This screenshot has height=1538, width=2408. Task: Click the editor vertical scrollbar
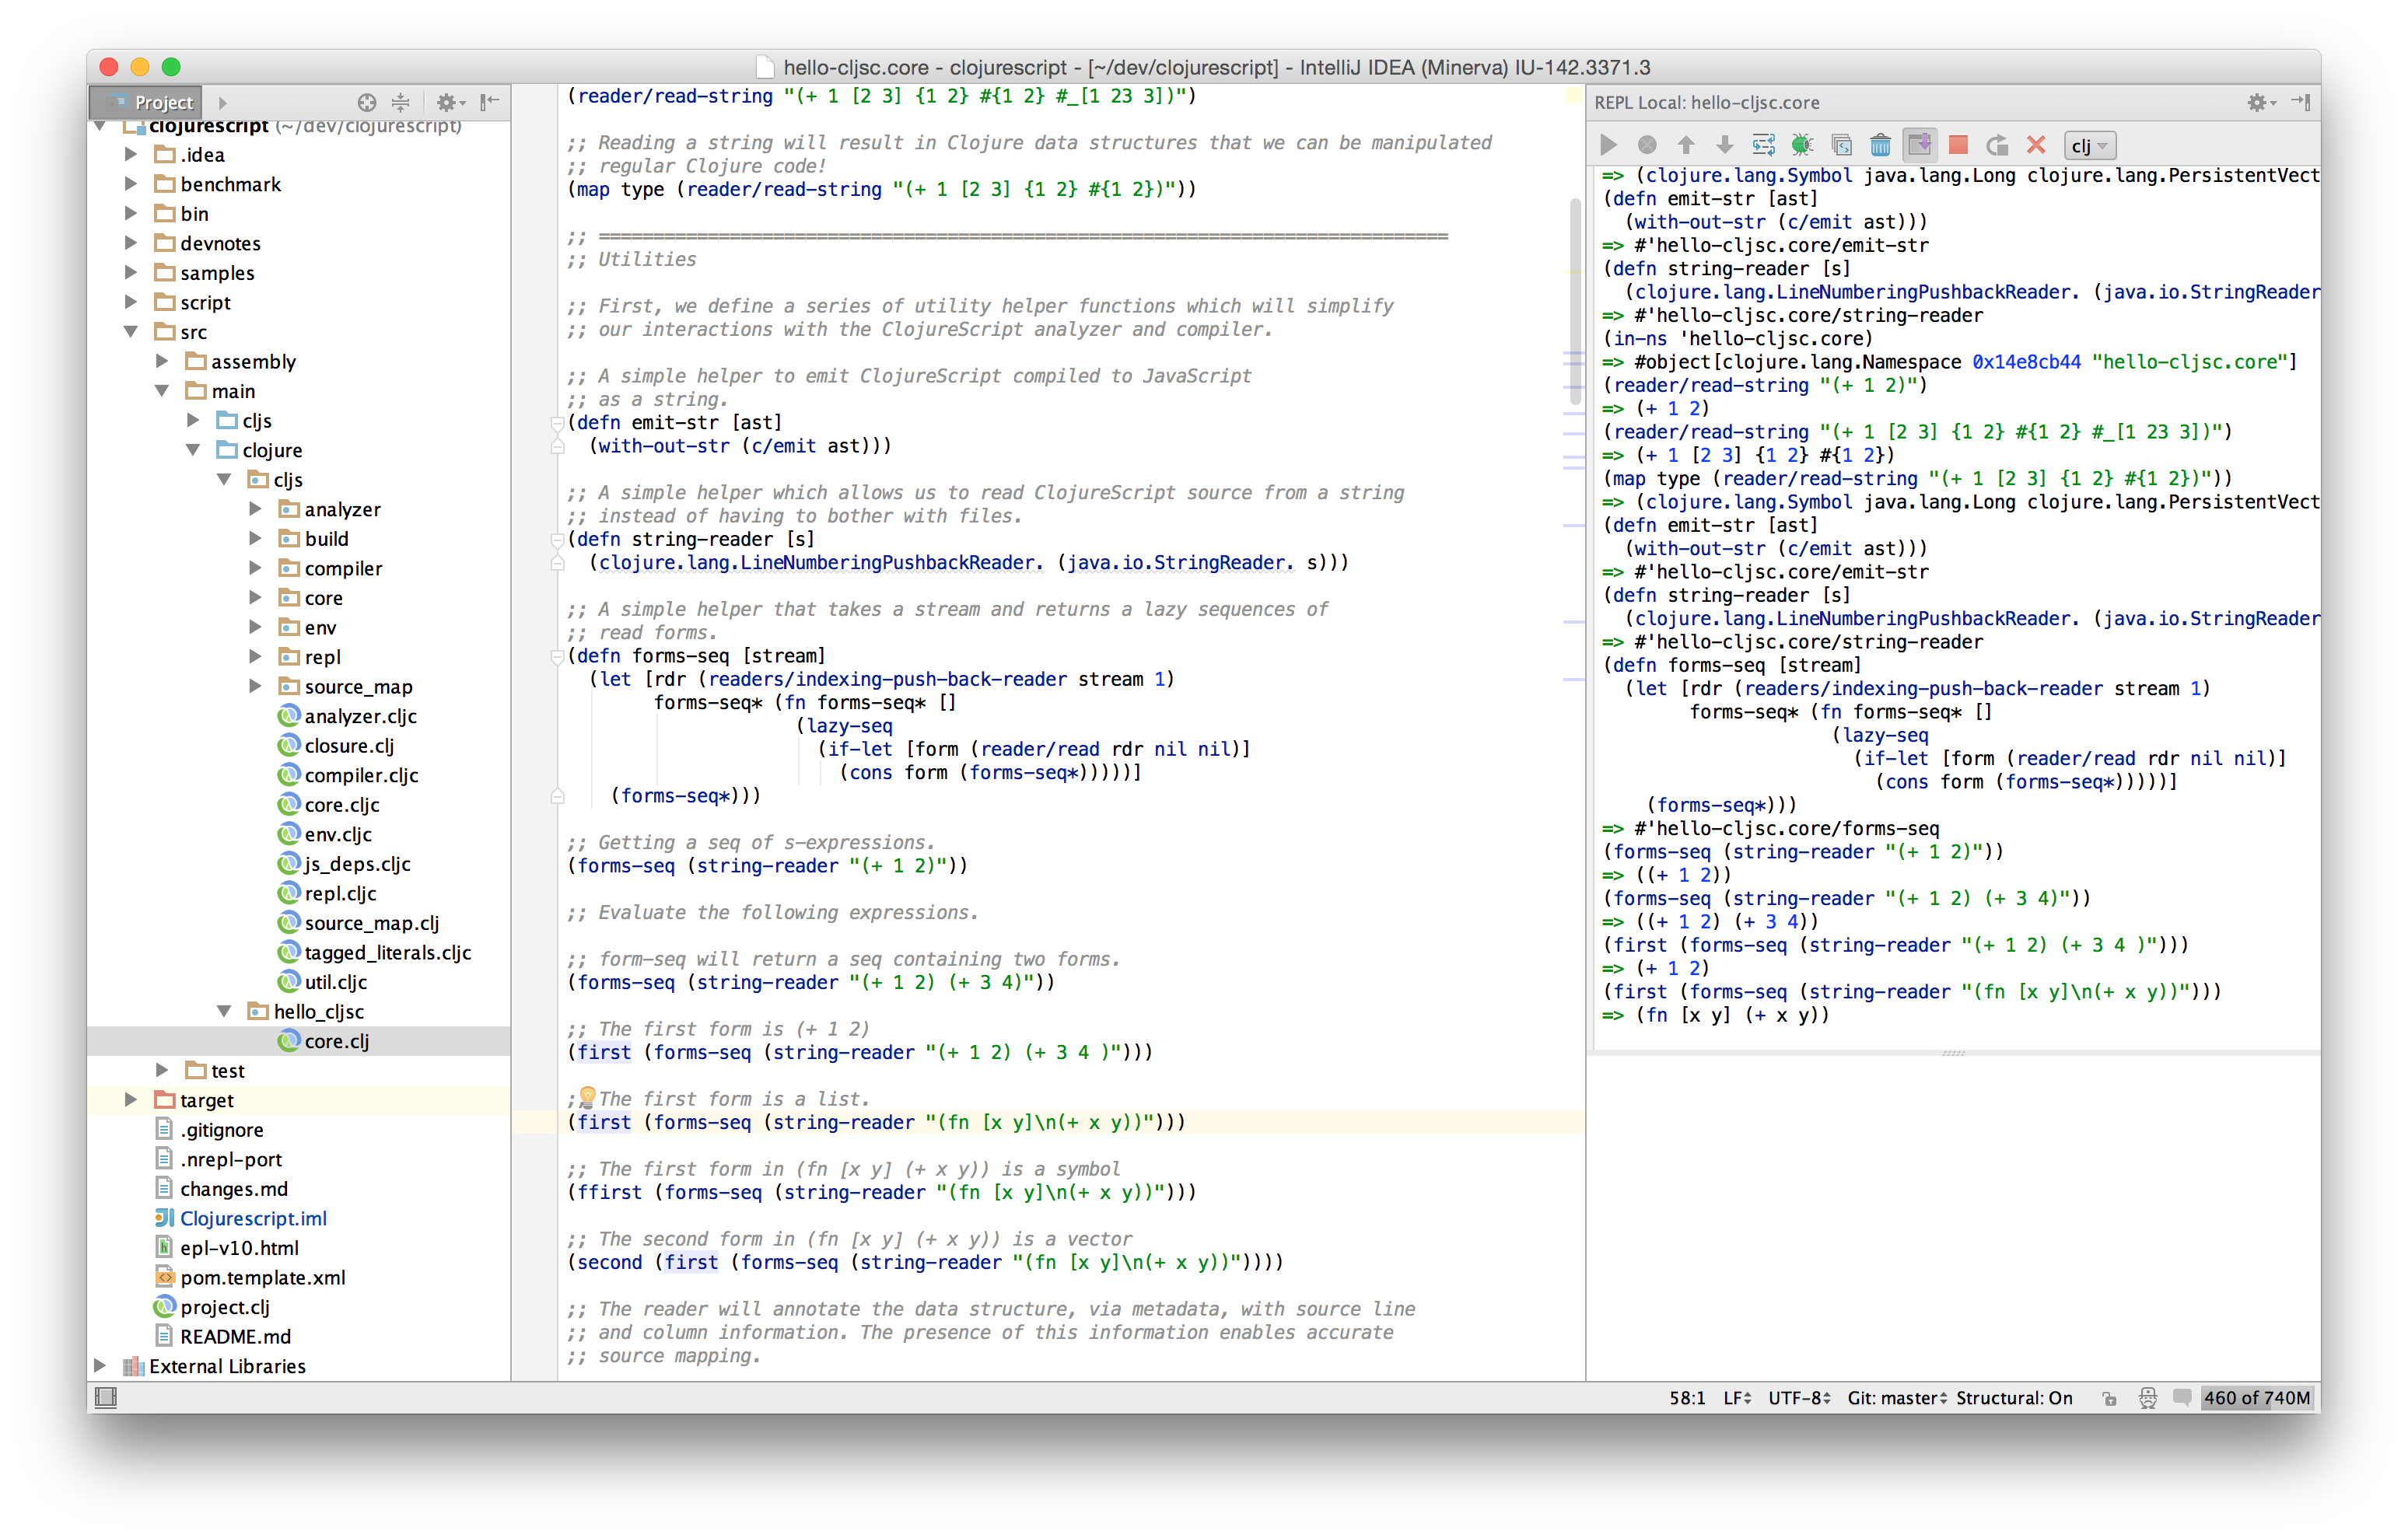pos(1575,300)
